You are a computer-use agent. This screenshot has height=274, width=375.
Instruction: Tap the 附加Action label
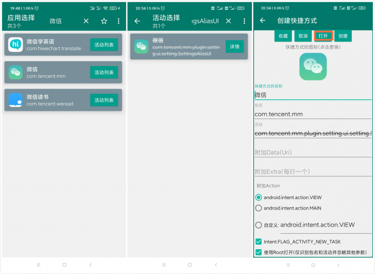[x=268, y=186]
